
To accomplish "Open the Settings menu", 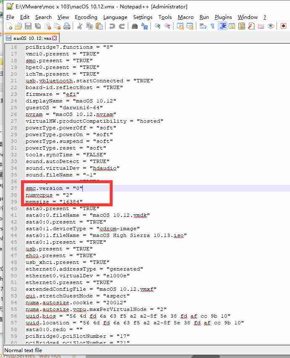I will pos(143,17).
